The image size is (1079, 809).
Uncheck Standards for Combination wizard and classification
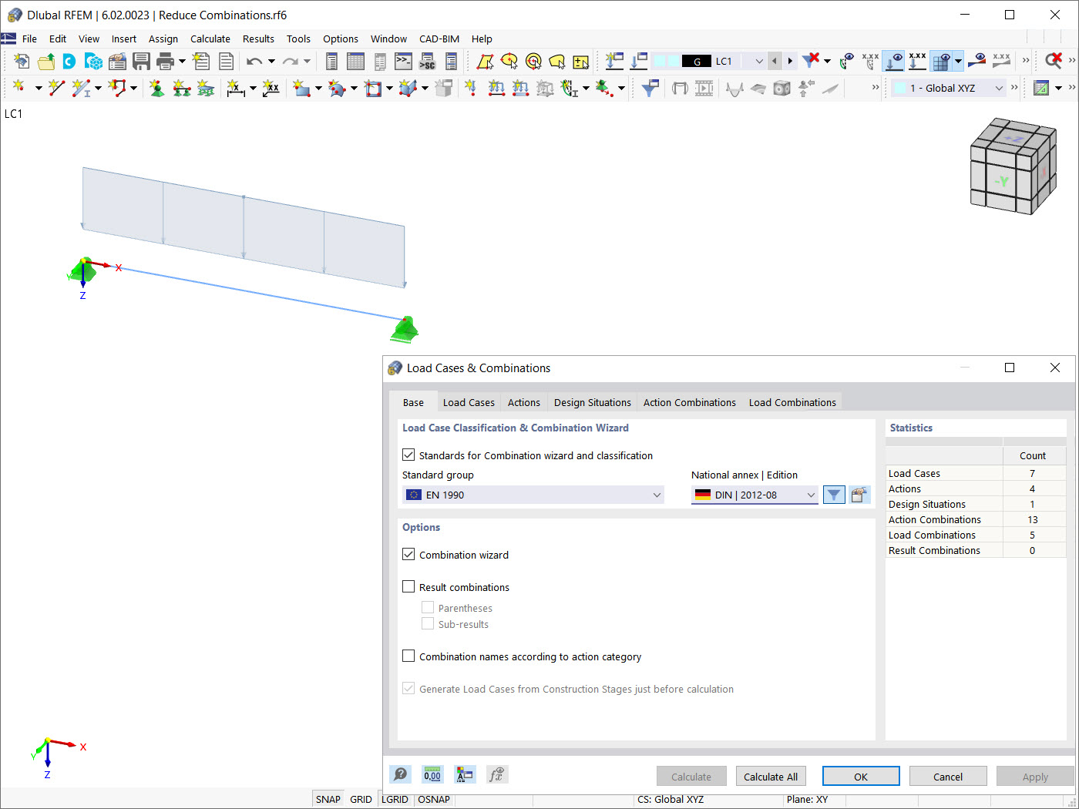click(408, 455)
